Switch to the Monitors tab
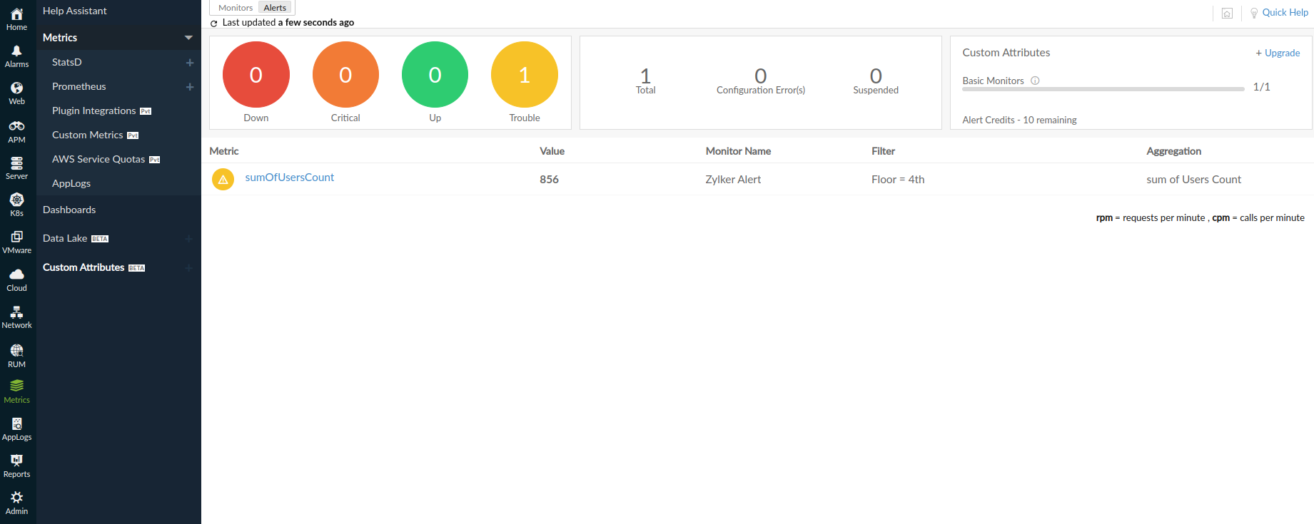This screenshot has height=524, width=1314. pyautogui.click(x=236, y=8)
